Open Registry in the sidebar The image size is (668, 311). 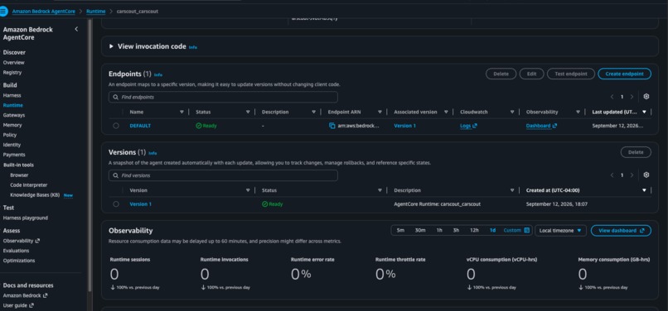[x=12, y=72]
